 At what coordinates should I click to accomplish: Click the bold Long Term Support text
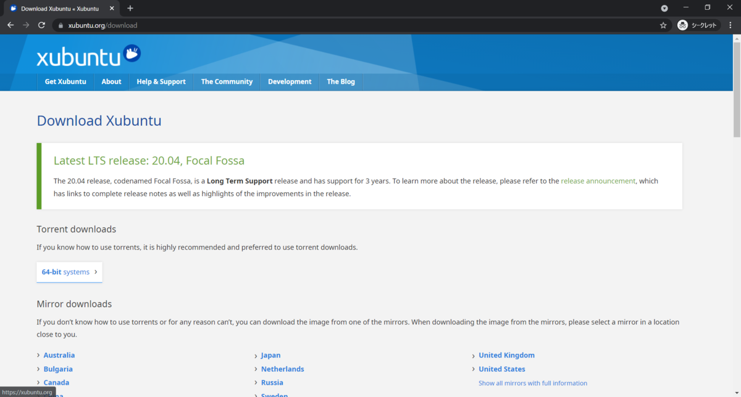(240, 181)
